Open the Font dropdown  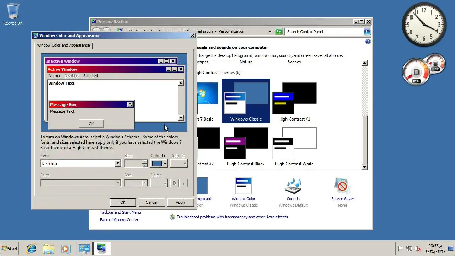pos(81,183)
